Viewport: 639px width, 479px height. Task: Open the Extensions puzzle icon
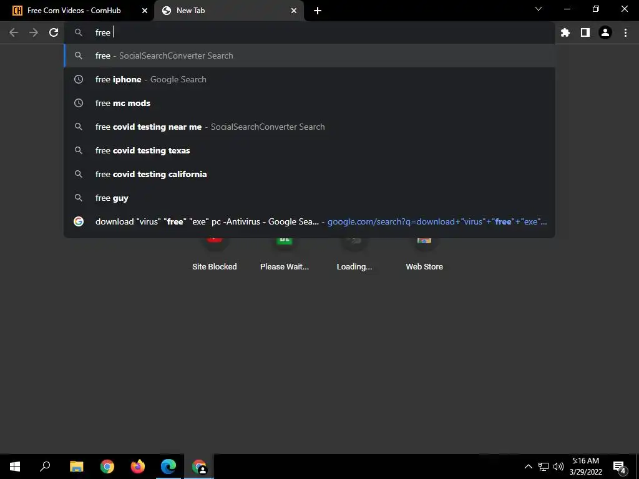coord(565,32)
